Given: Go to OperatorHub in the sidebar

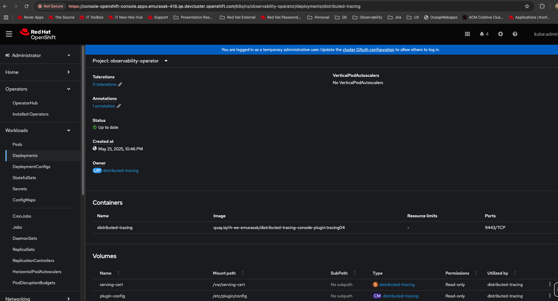Looking at the screenshot, I should (25, 103).
